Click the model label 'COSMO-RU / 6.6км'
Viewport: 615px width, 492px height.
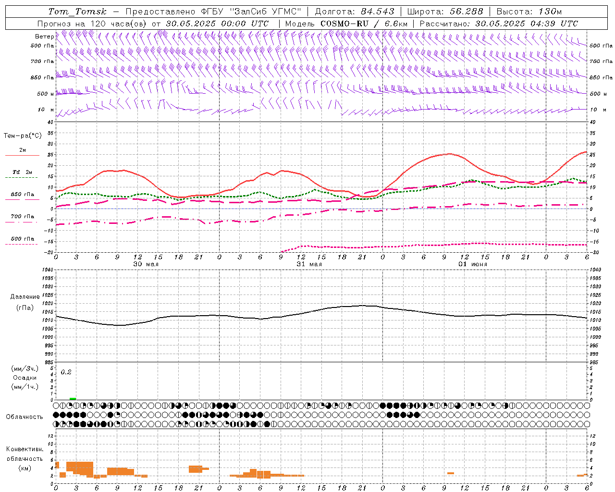(364, 24)
